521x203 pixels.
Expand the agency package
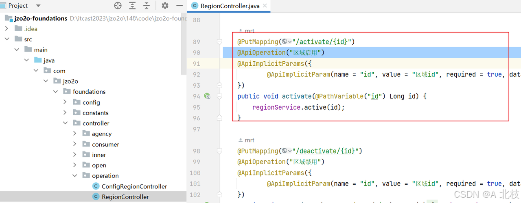click(75, 134)
